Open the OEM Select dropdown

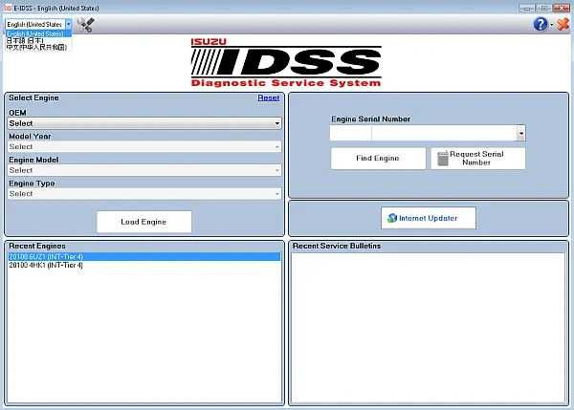144,123
